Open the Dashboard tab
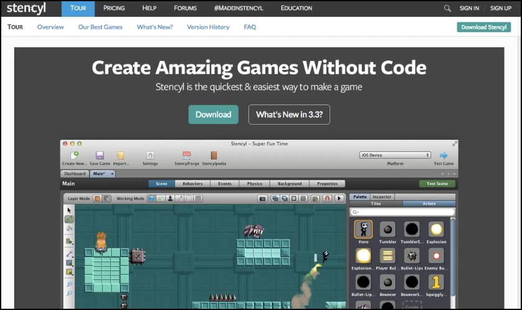522x310 pixels. click(x=75, y=174)
